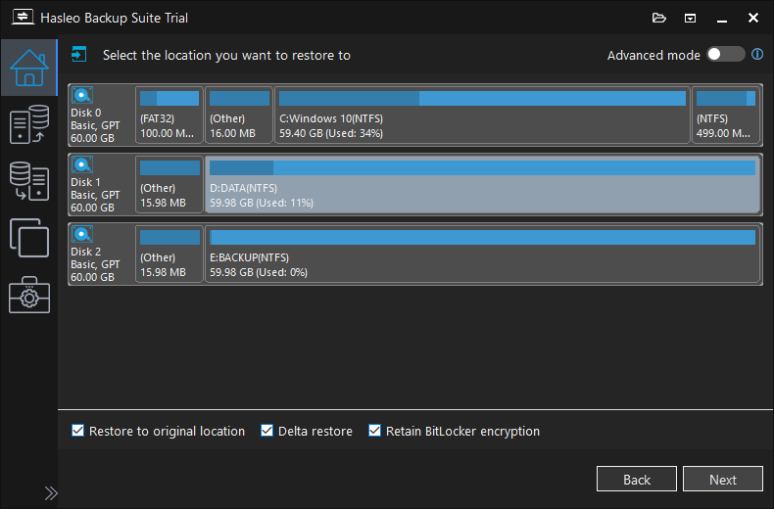Screen dimensions: 774x509
Task: Select the E:BACKUP NTFS partition
Action: click(482, 254)
